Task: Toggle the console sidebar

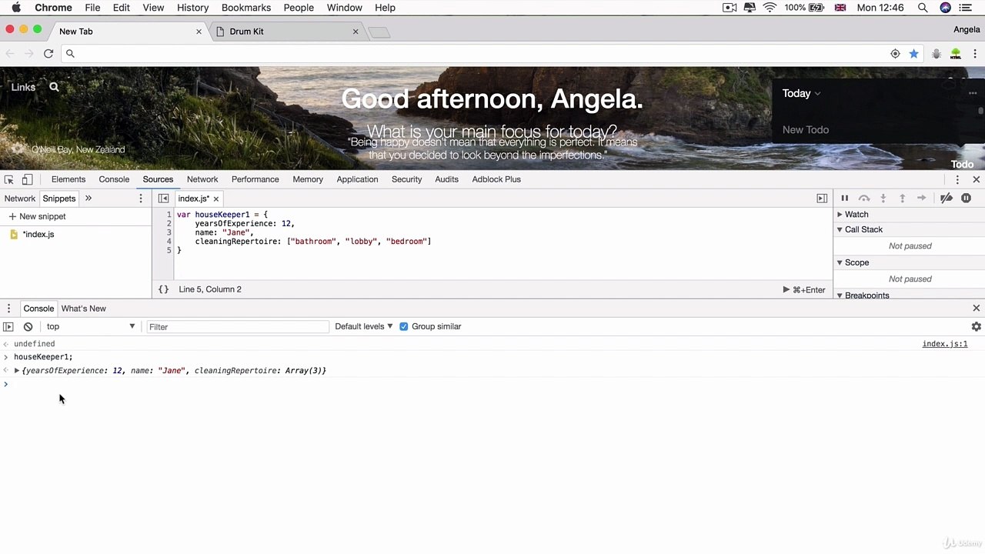Action: (8, 327)
